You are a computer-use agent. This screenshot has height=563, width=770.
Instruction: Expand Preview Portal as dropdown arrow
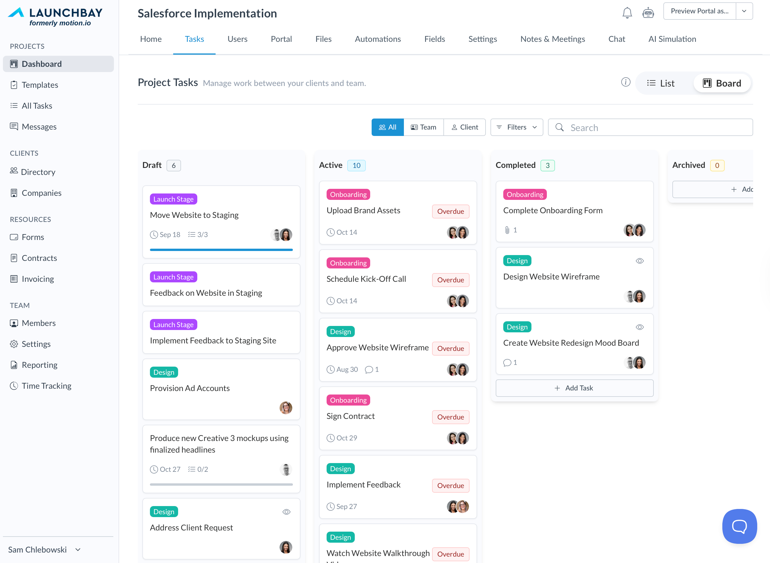[744, 11]
